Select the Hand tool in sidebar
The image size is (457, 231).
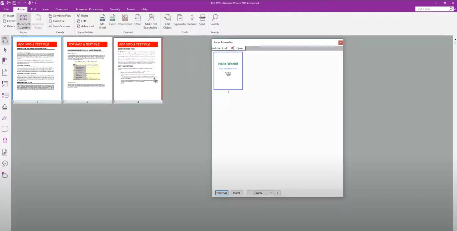(5, 40)
